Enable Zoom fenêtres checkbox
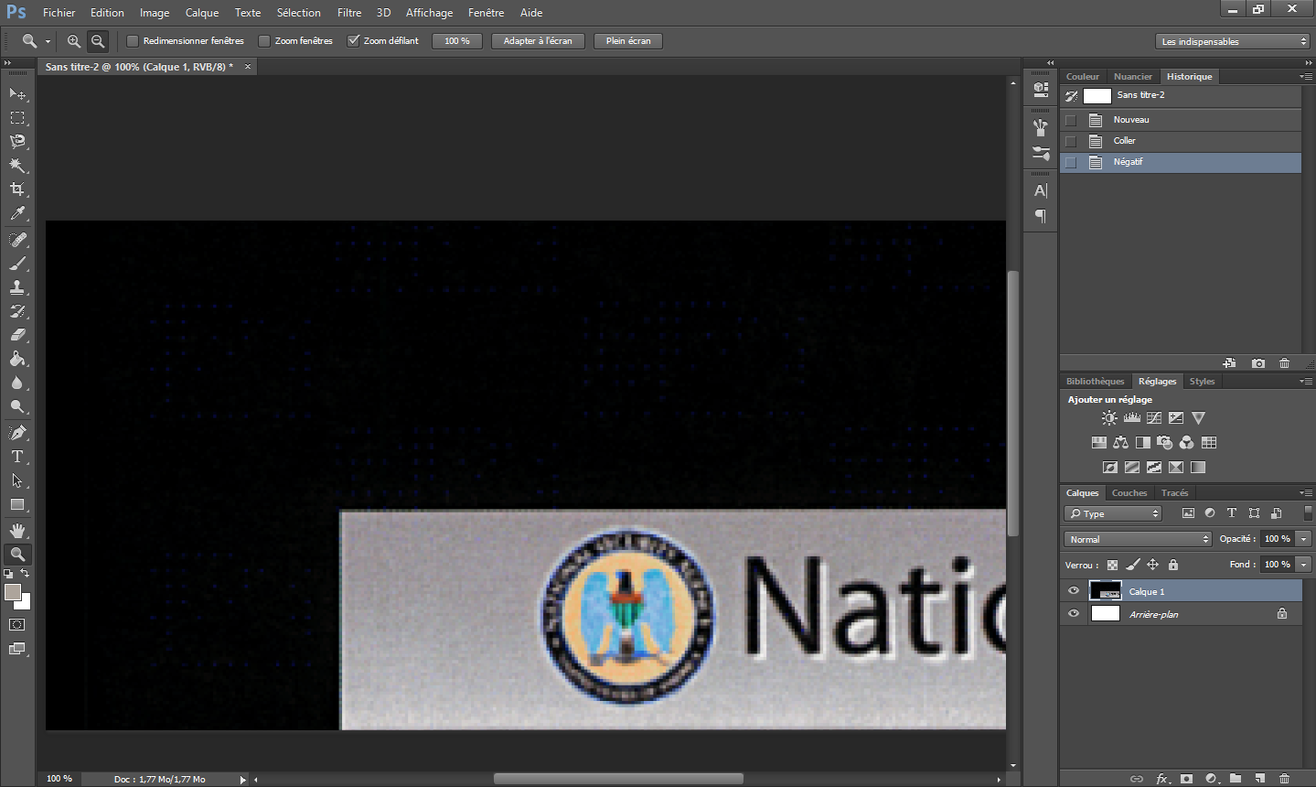This screenshot has width=1316, height=787. pos(264,41)
